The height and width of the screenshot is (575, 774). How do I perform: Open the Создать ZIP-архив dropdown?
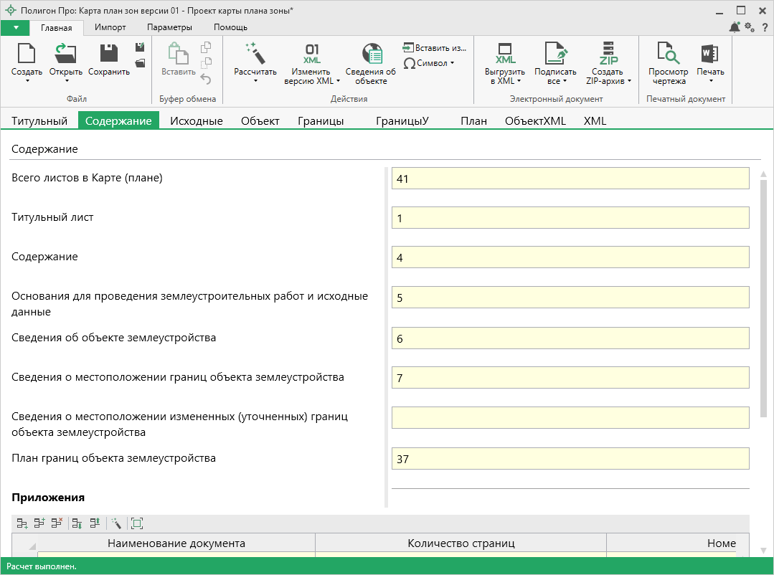(x=629, y=81)
